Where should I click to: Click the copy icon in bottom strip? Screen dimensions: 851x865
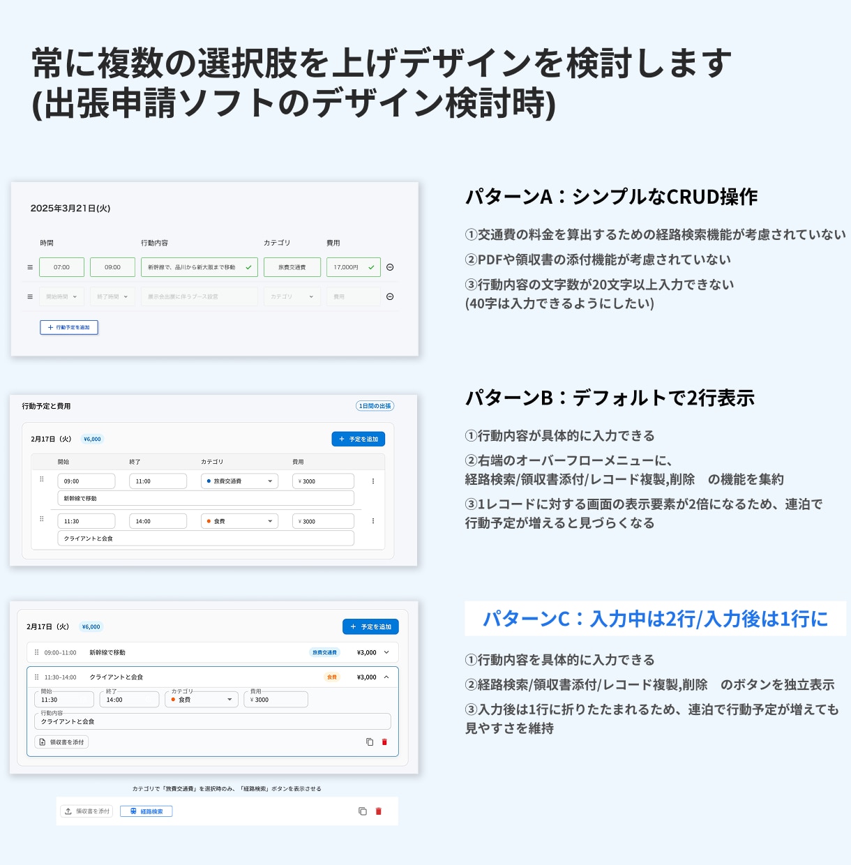363,811
